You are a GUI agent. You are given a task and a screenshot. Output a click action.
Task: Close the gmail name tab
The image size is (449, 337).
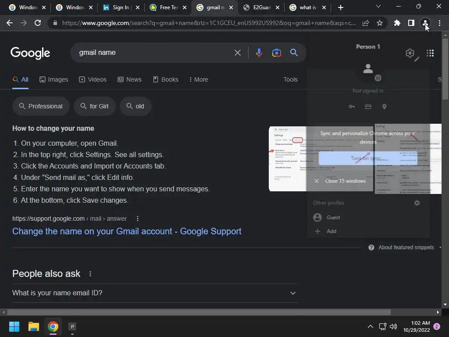pos(231,8)
